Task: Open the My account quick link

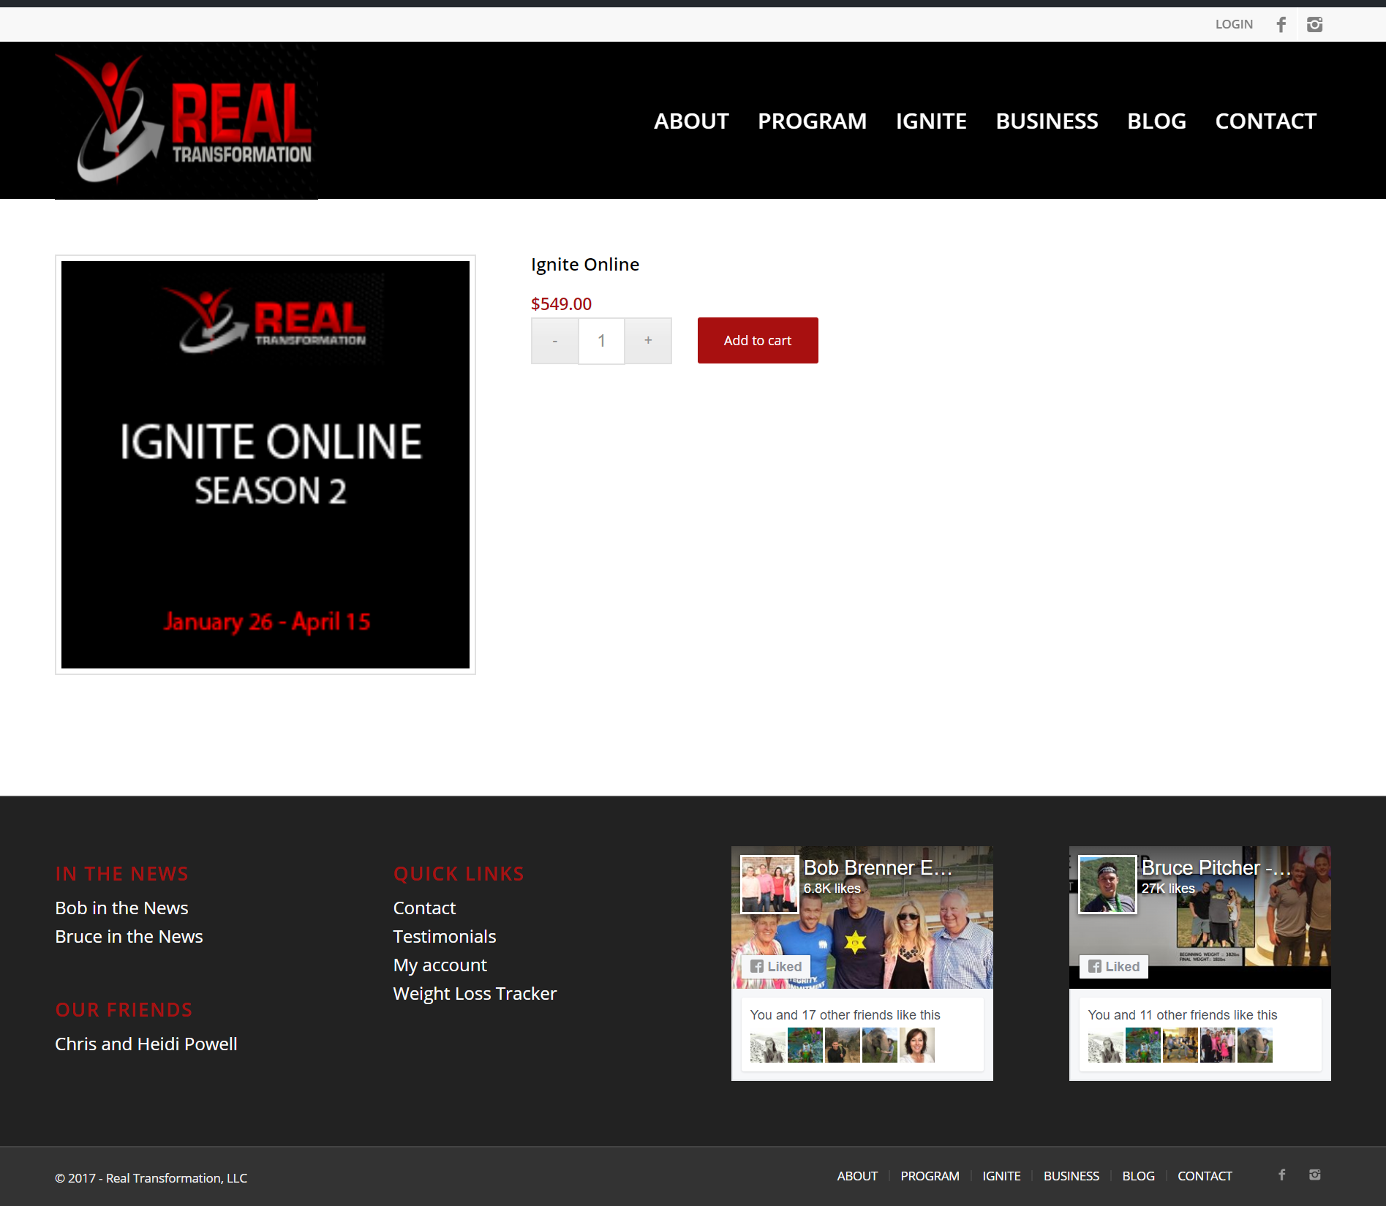Action: (440, 965)
